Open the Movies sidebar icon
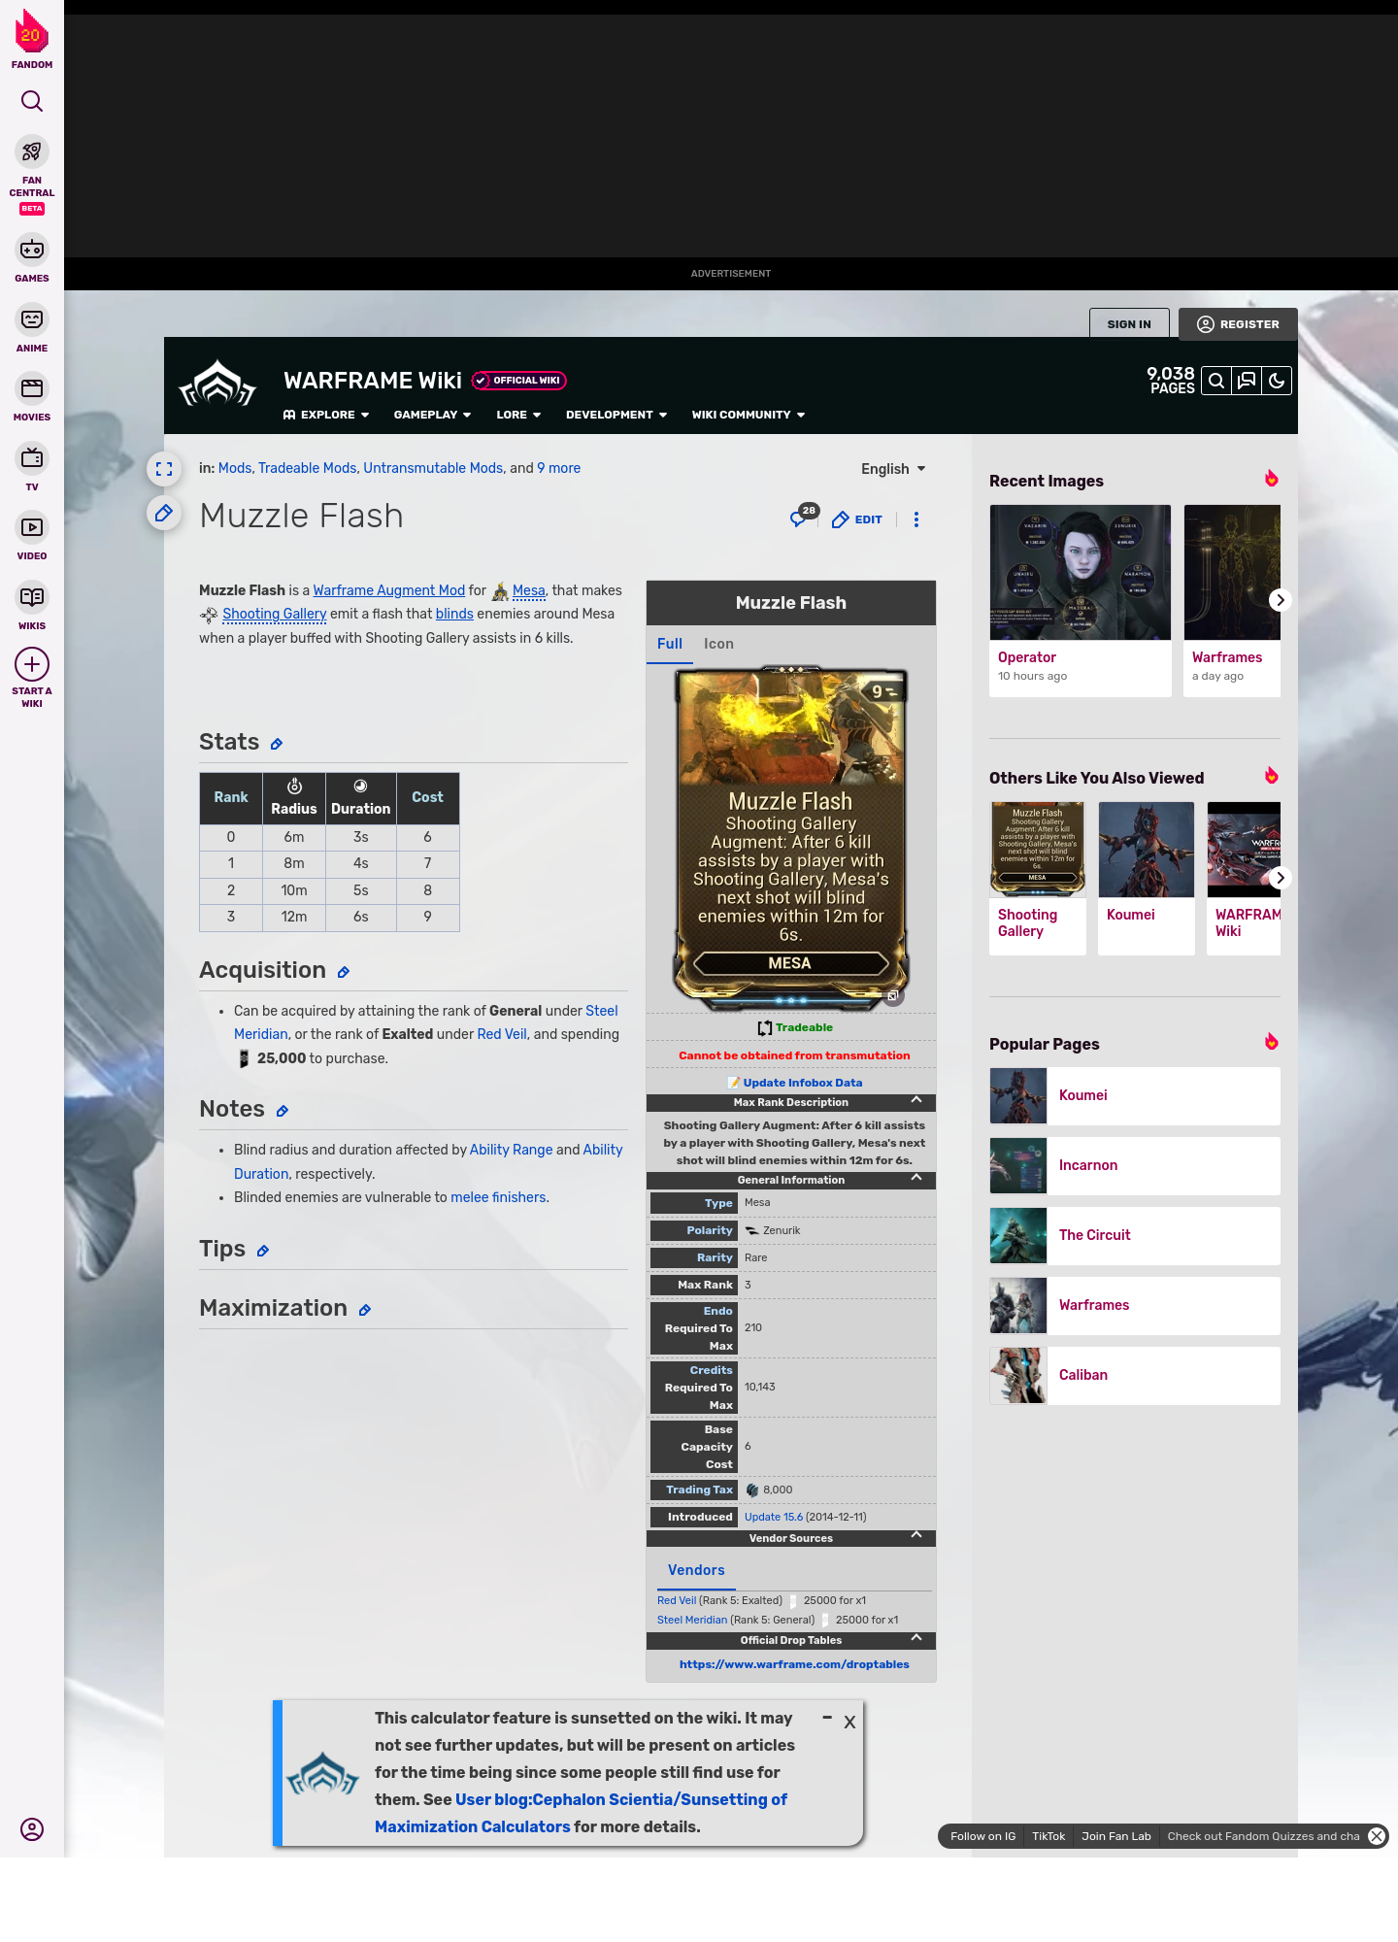Image resolution: width=1398 pixels, height=1942 pixels. click(x=32, y=388)
